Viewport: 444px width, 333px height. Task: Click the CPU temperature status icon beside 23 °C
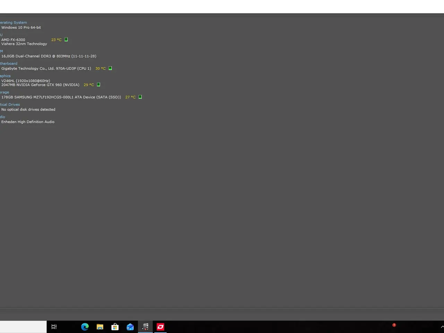pos(66,40)
